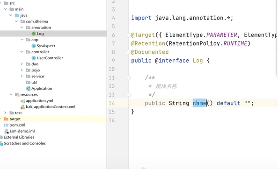Click the highlighted name method text
The image size is (278, 169).
199,103
